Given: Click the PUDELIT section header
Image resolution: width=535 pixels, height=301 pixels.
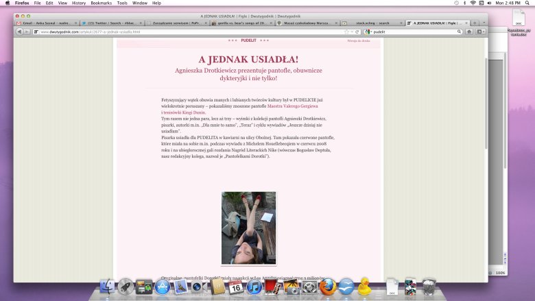Looking at the screenshot, I should tap(248, 40).
